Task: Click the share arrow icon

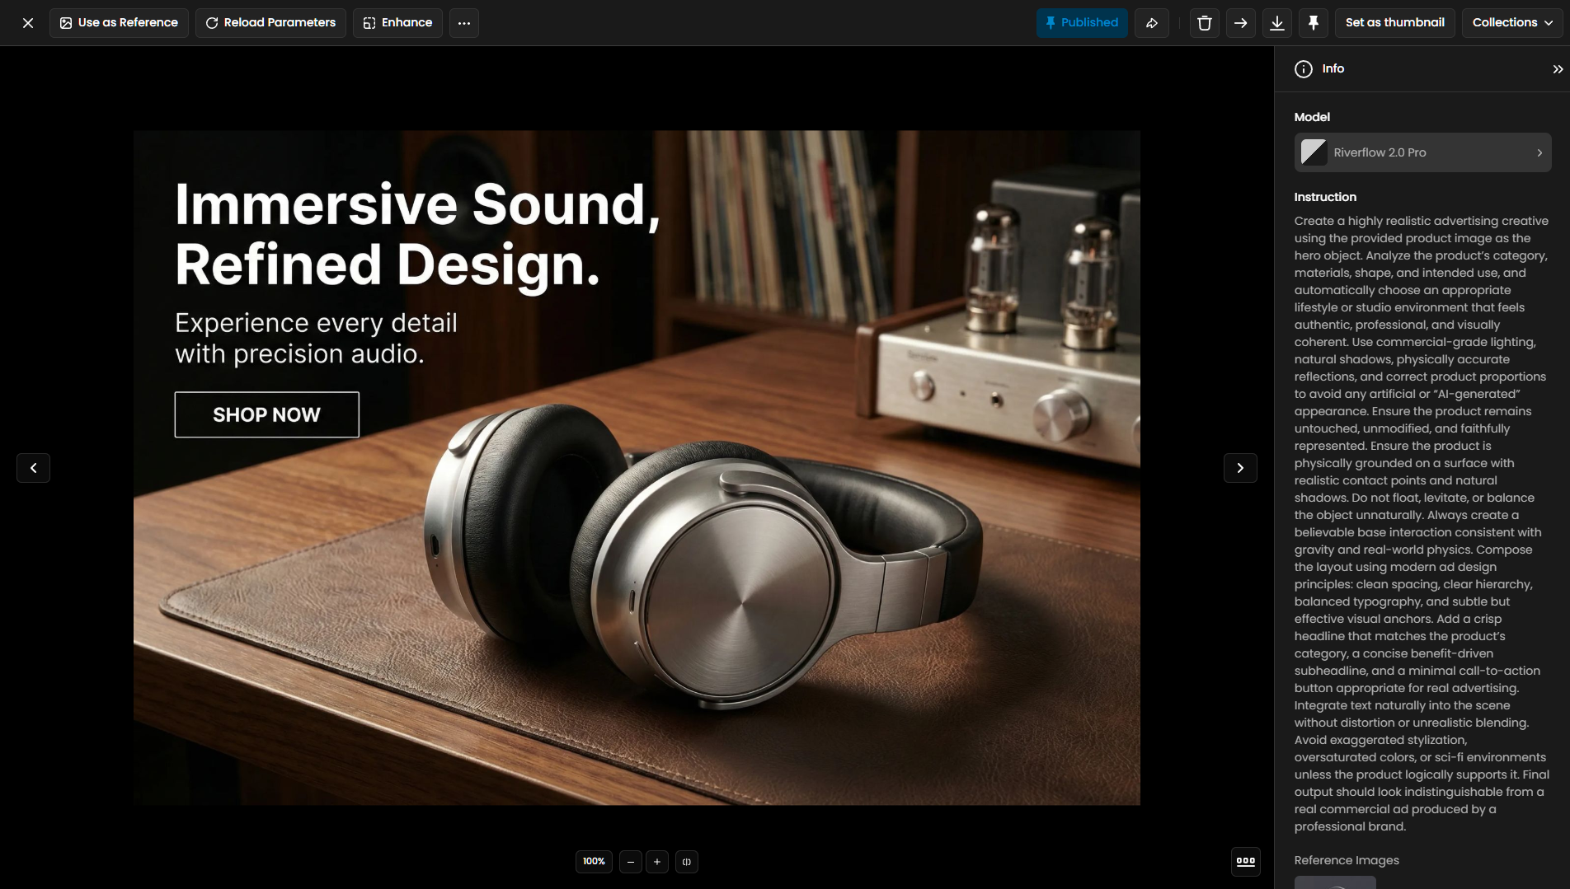Action: point(1151,23)
